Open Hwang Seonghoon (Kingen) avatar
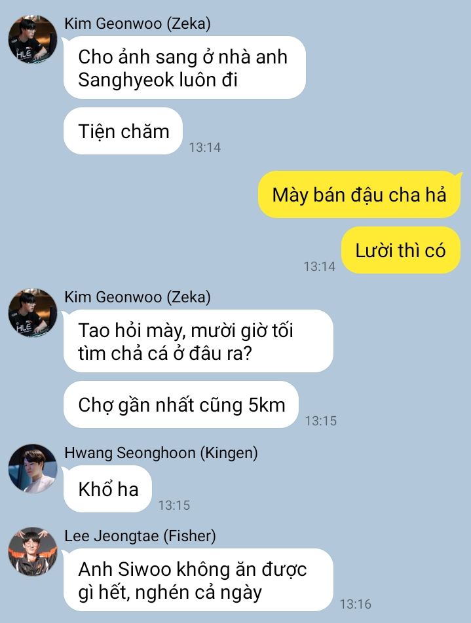Viewport: 471px width, 623px height. click(33, 469)
